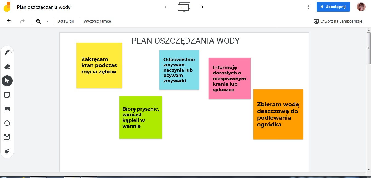
Task: Insert an image with the picture tool
Action: pyautogui.click(x=7, y=109)
